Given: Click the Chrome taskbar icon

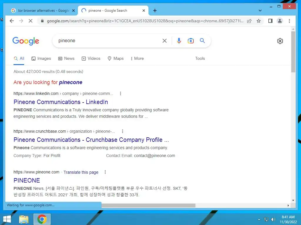Looking at the screenshot, I should pyautogui.click(x=42, y=219).
